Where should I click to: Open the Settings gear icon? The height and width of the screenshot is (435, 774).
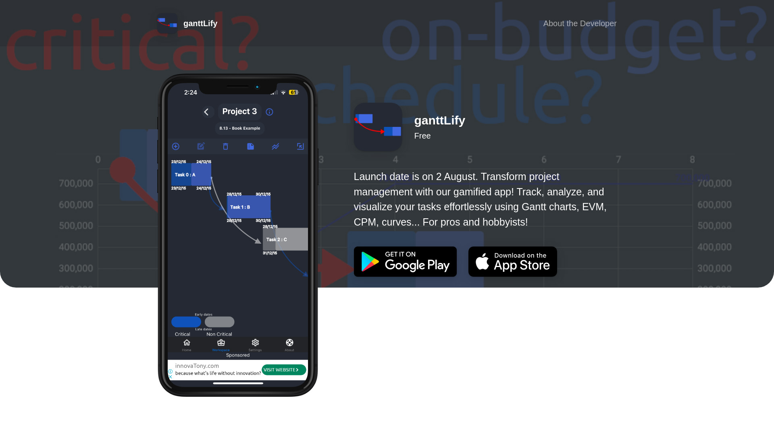255,342
